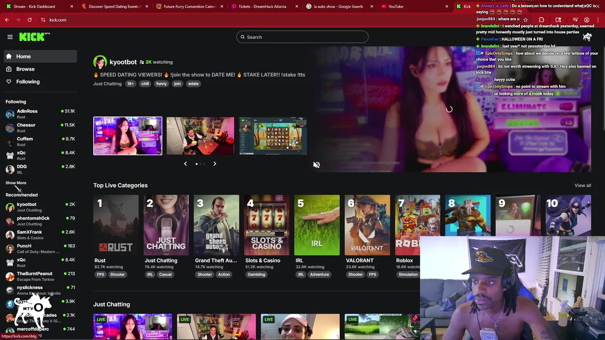605x340 pixels.
Task: Click the Kick logo
Action: coord(35,37)
